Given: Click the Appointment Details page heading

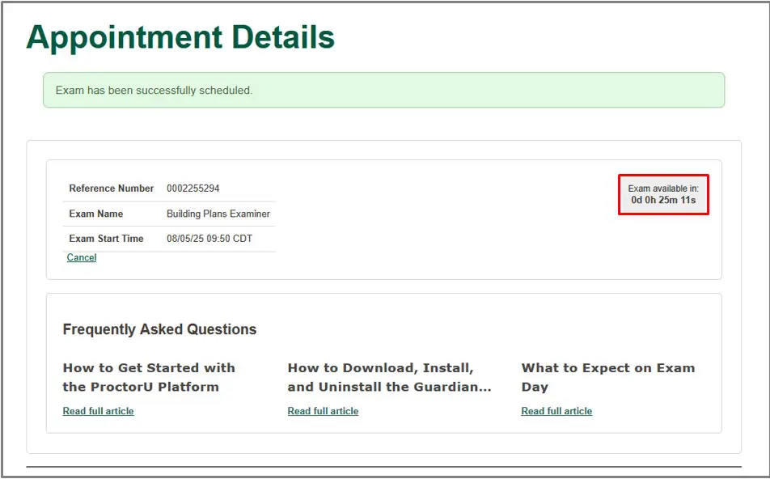Looking at the screenshot, I should click(x=180, y=37).
